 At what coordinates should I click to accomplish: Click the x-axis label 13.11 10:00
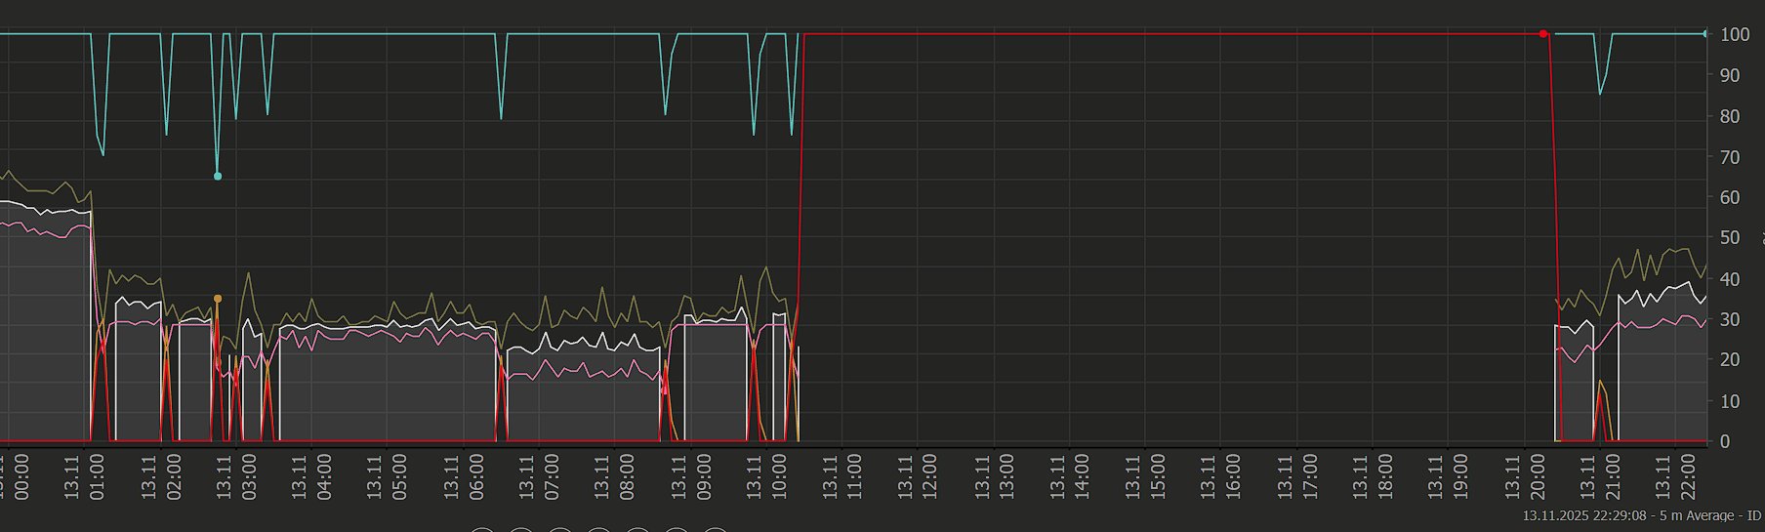[x=765, y=476]
